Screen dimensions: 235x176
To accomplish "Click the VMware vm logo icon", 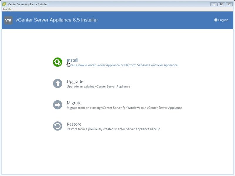I will click(x=8, y=20).
